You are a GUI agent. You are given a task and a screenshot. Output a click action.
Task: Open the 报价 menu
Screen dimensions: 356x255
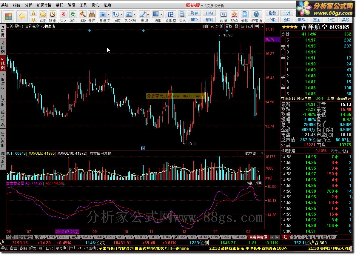pos(17,5)
